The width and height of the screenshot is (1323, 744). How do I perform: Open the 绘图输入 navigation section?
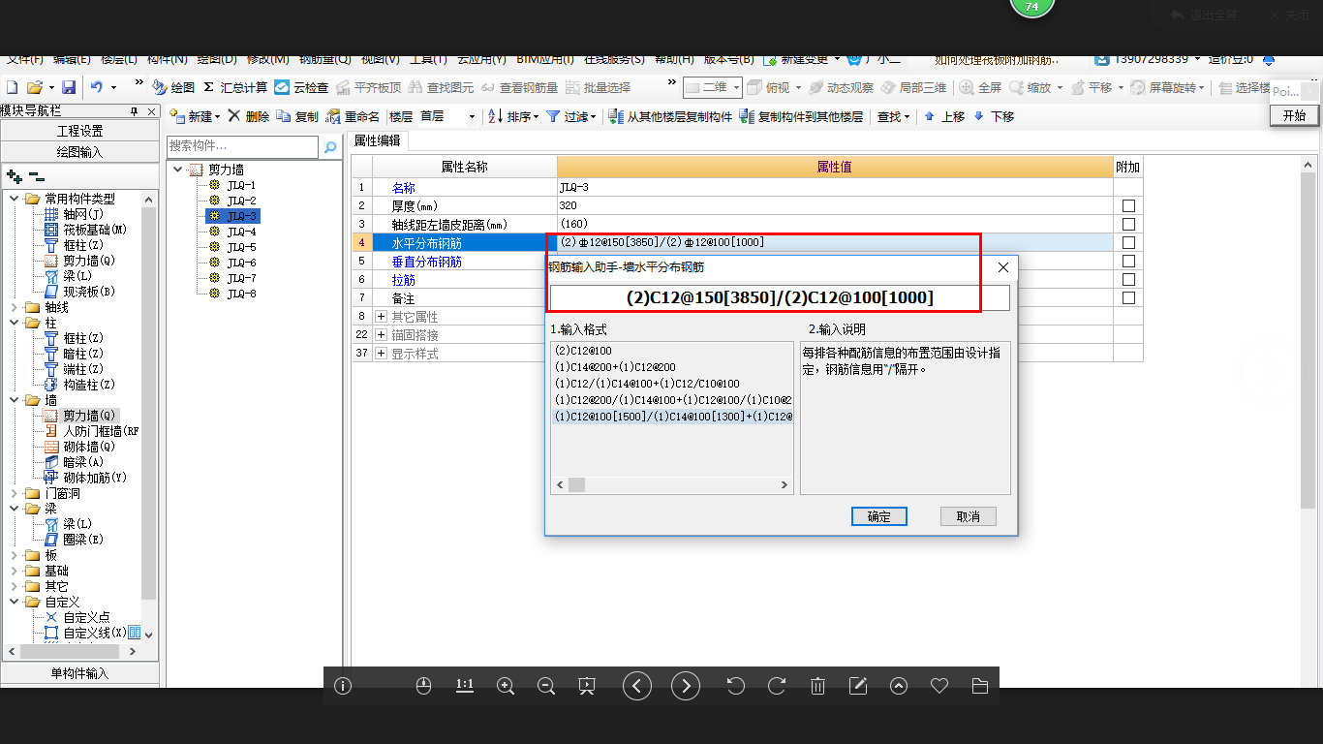point(80,152)
